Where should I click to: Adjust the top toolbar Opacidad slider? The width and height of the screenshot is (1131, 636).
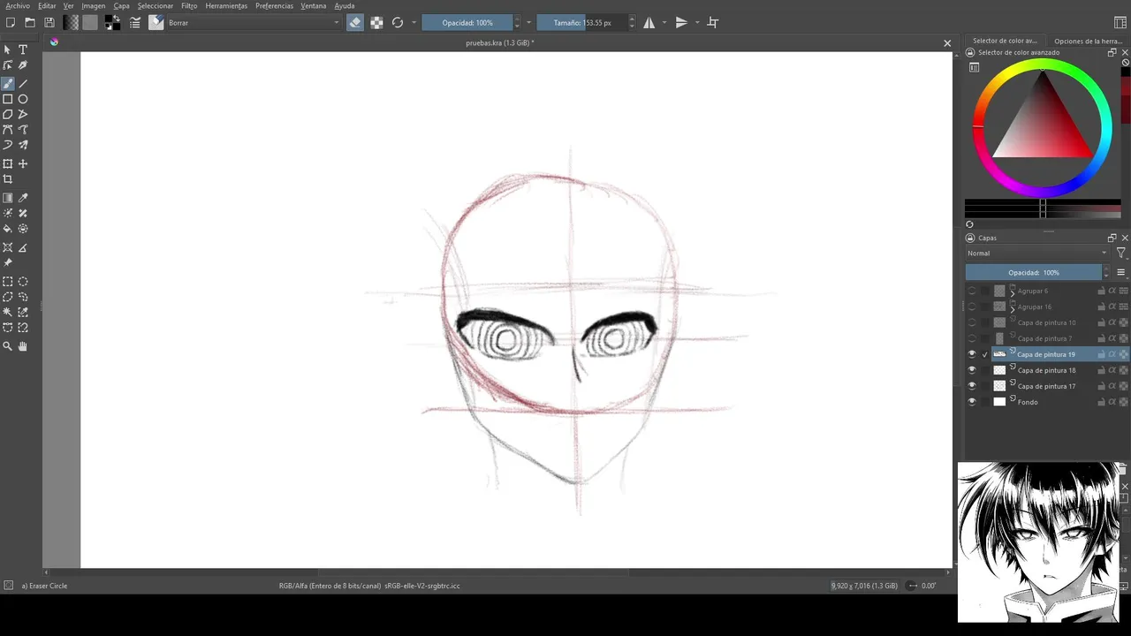click(x=468, y=22)
